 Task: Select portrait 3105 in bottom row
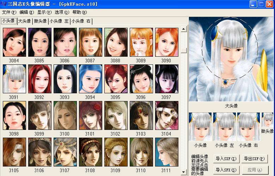[14, 152]
